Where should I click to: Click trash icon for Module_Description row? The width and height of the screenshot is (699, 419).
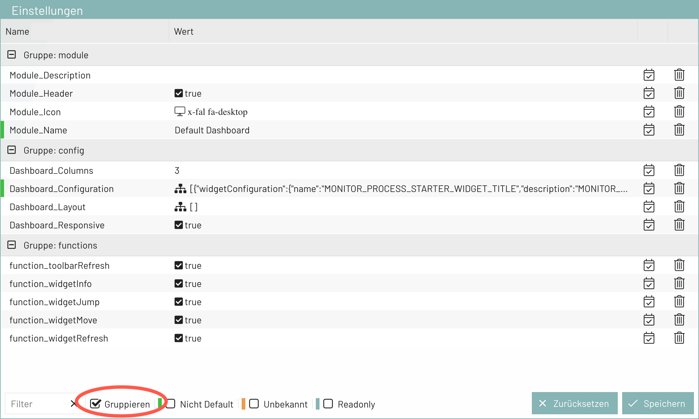(x=679, y=75)
